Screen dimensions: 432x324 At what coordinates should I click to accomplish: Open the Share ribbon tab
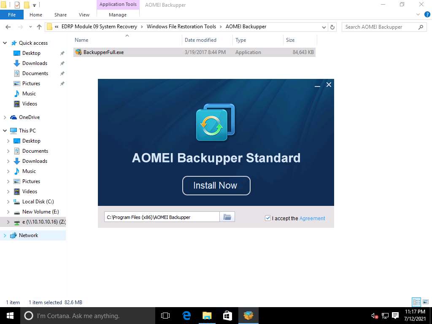(60, 15)
